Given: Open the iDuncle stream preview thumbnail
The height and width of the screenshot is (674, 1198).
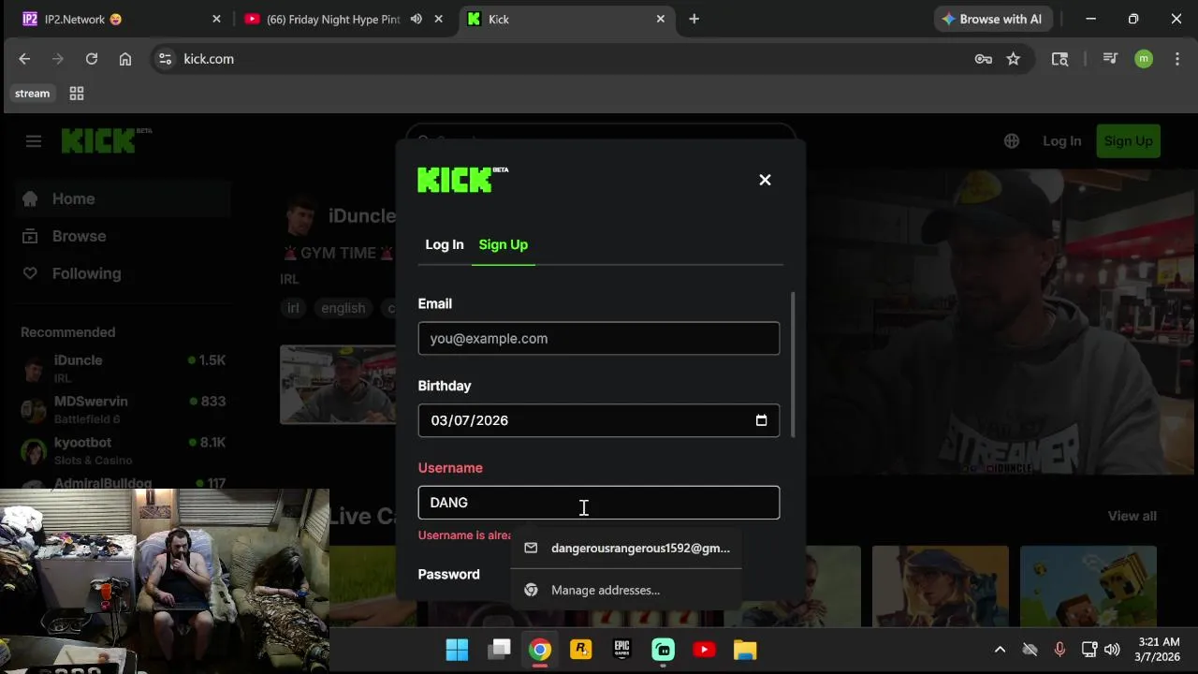Looking at the screenshot, I should (x=338, y=385).
